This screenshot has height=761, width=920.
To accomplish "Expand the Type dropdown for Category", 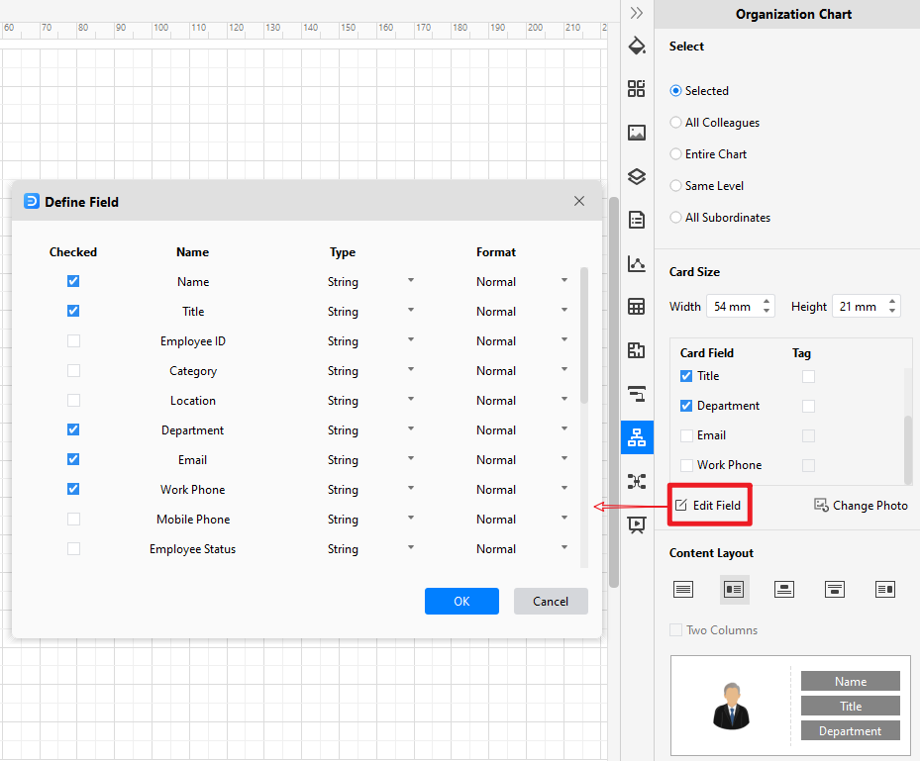I will click(x=411, y=369).
